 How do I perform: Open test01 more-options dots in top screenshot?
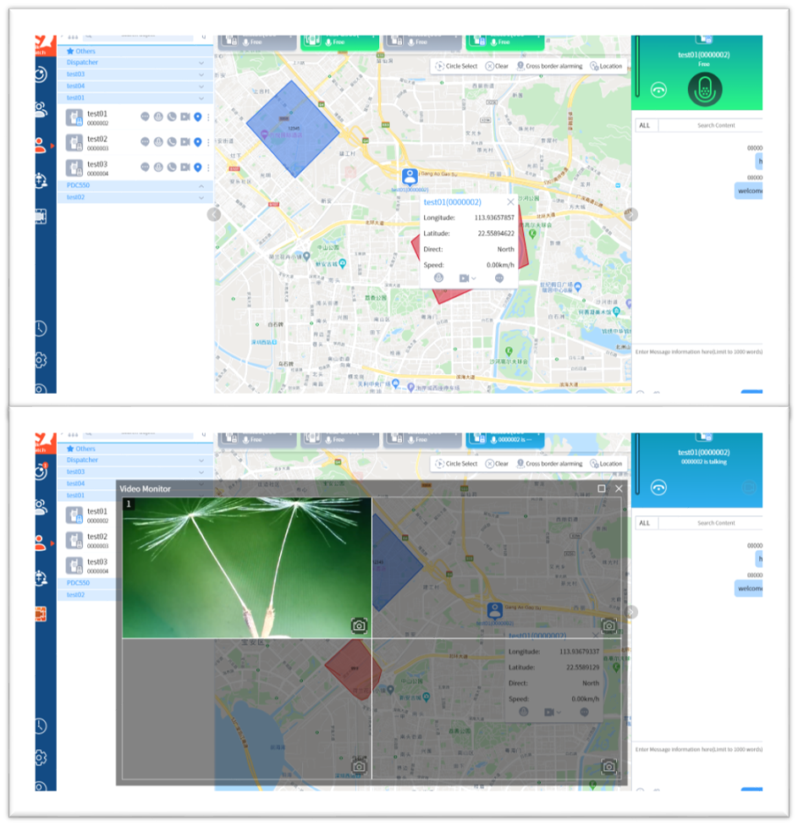pyautogui.click(x=208, y=117)
